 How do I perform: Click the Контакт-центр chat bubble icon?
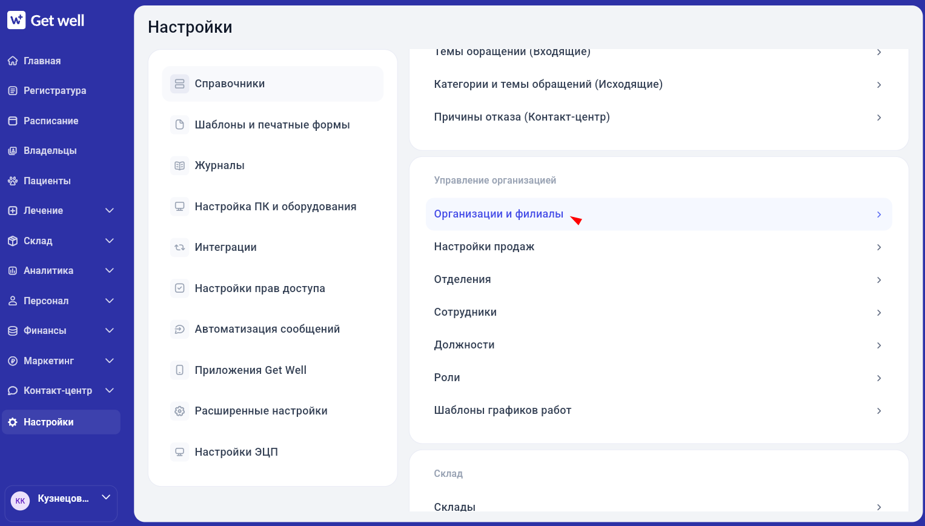point(13,391)
